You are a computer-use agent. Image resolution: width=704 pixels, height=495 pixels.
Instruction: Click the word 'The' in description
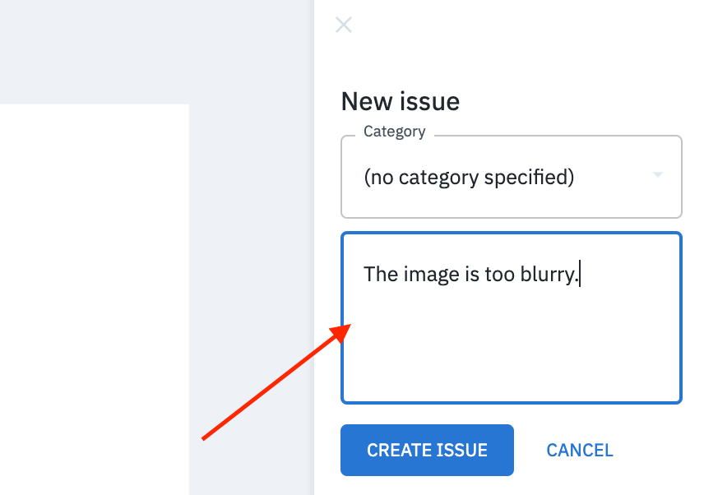pyautogui.click(x=381, y=274)
